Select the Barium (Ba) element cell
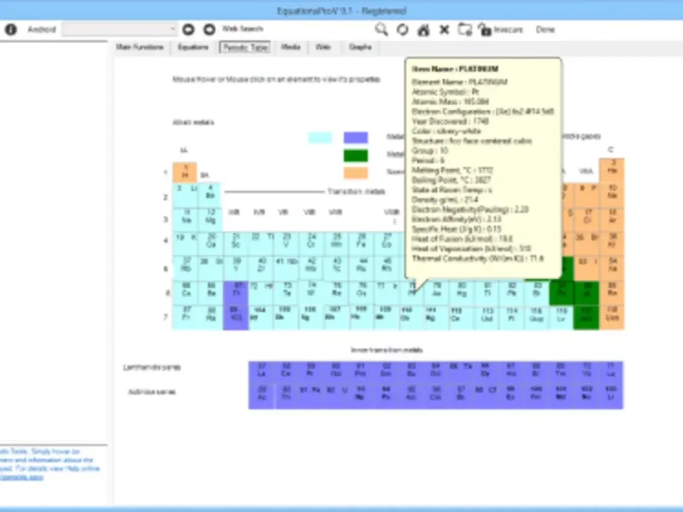Image resolution: width=683 pixels, height=512 pixels. click(x=211, y=293)
